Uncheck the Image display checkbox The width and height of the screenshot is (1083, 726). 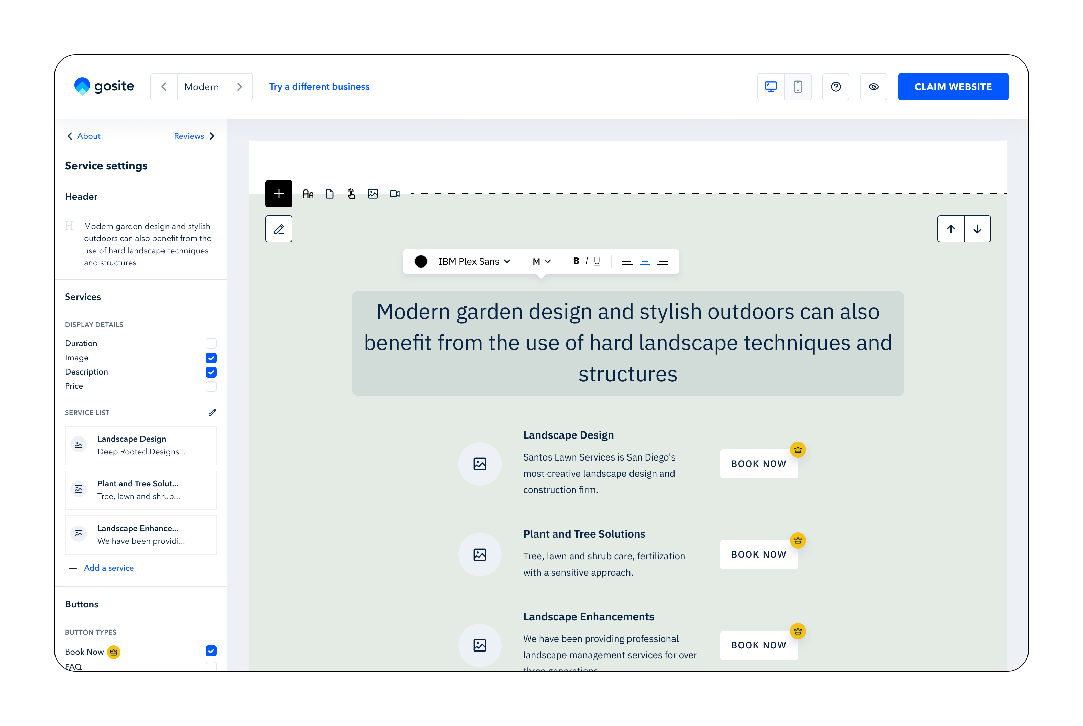[x=211, y=358]
